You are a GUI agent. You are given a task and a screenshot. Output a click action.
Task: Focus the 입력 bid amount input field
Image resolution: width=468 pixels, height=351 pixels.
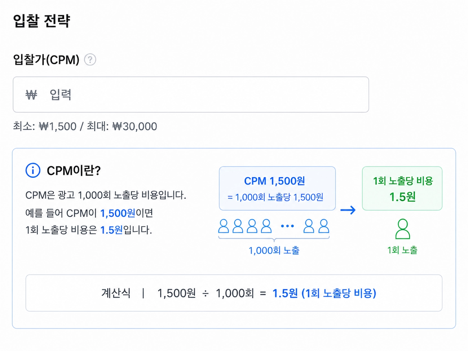[191, 95]
